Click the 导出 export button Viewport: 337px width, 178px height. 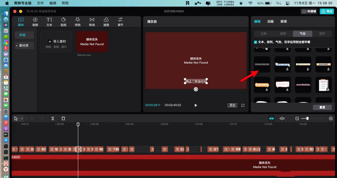328,11
